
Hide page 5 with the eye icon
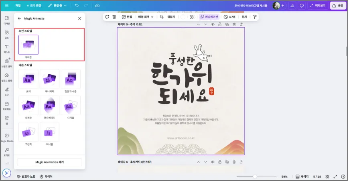(x=213, y=24)
